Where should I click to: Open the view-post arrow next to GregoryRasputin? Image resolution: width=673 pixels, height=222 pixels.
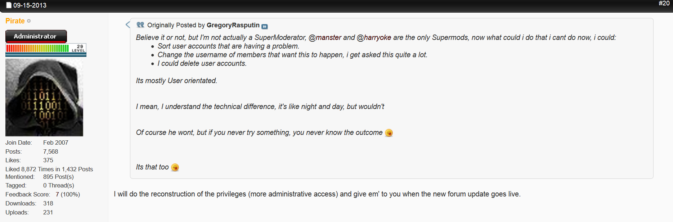tap(265, 26)
